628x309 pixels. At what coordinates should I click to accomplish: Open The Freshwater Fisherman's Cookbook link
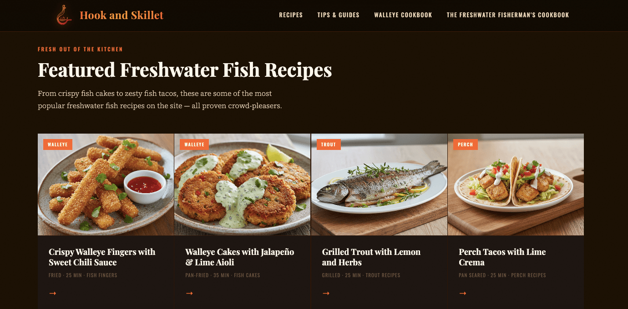(x=508, y=15)
